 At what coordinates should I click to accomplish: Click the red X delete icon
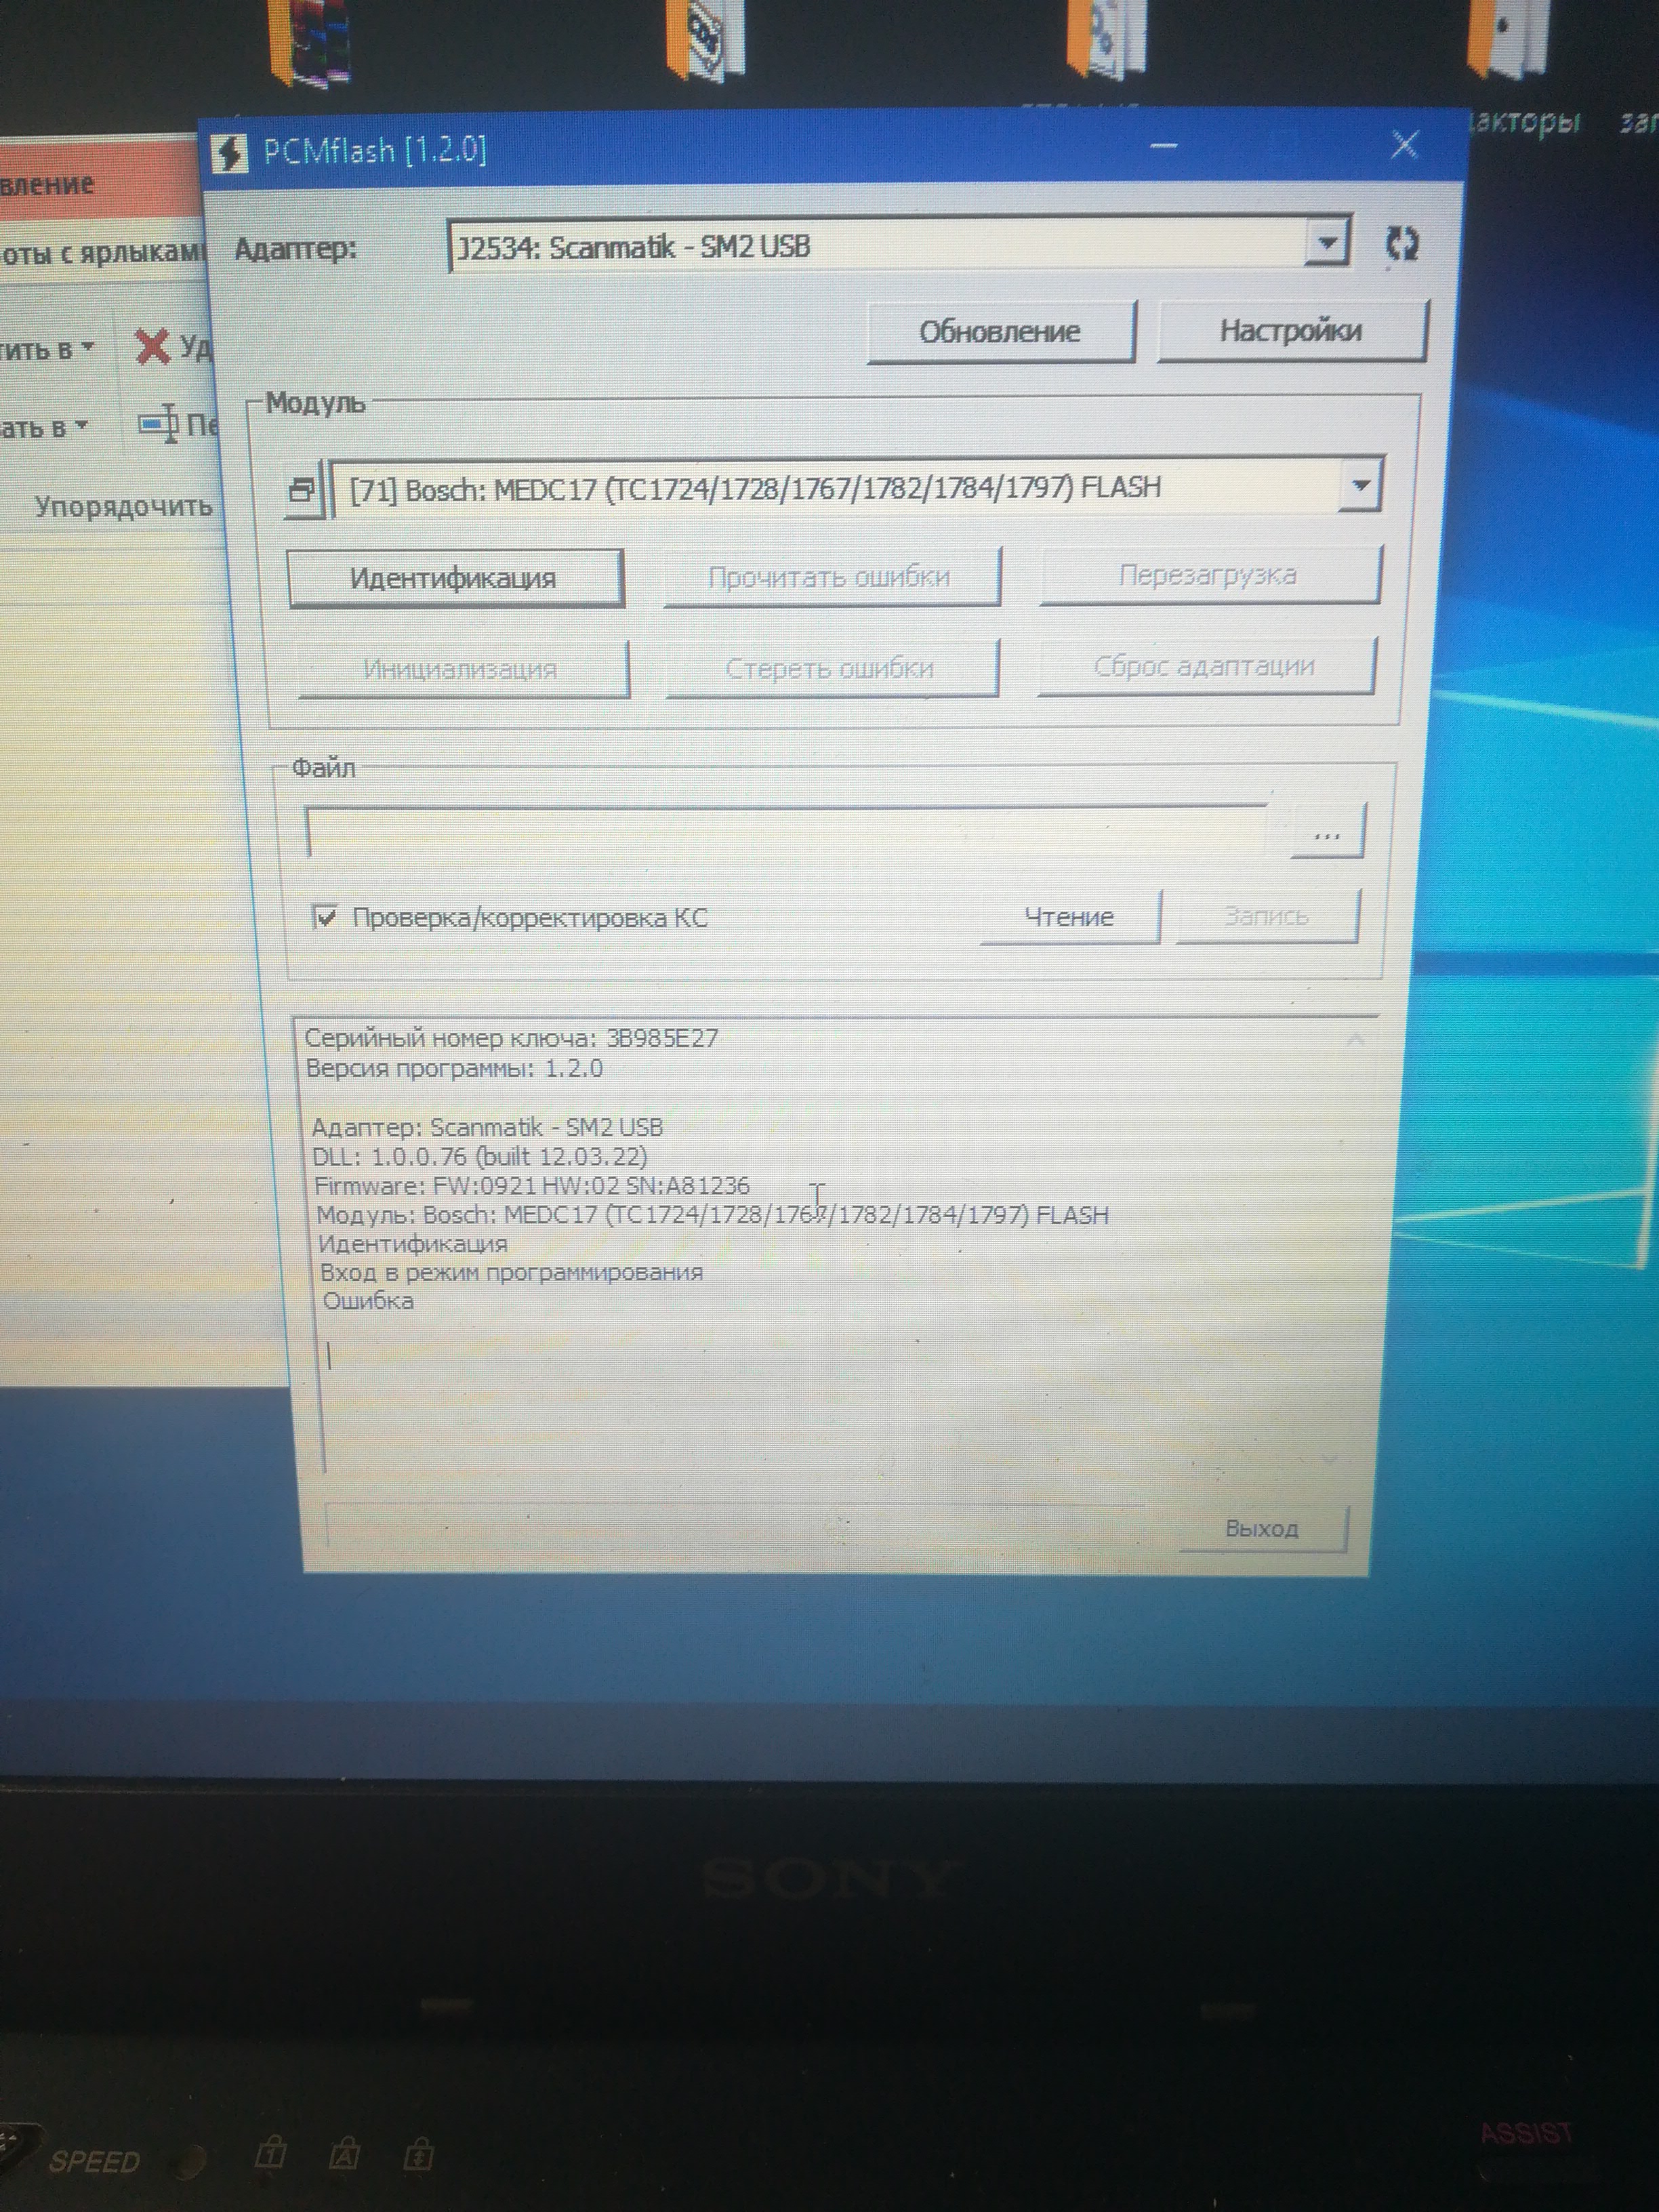(x=152, y=347)
